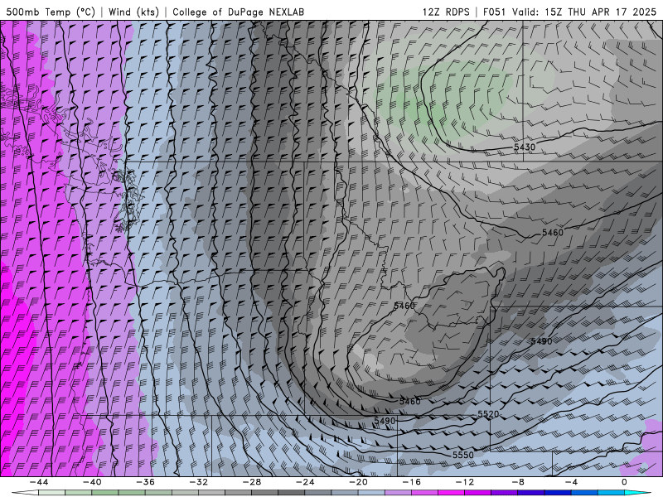Click 'College of DuPage NEXLAB' header text

pos(238,12)
